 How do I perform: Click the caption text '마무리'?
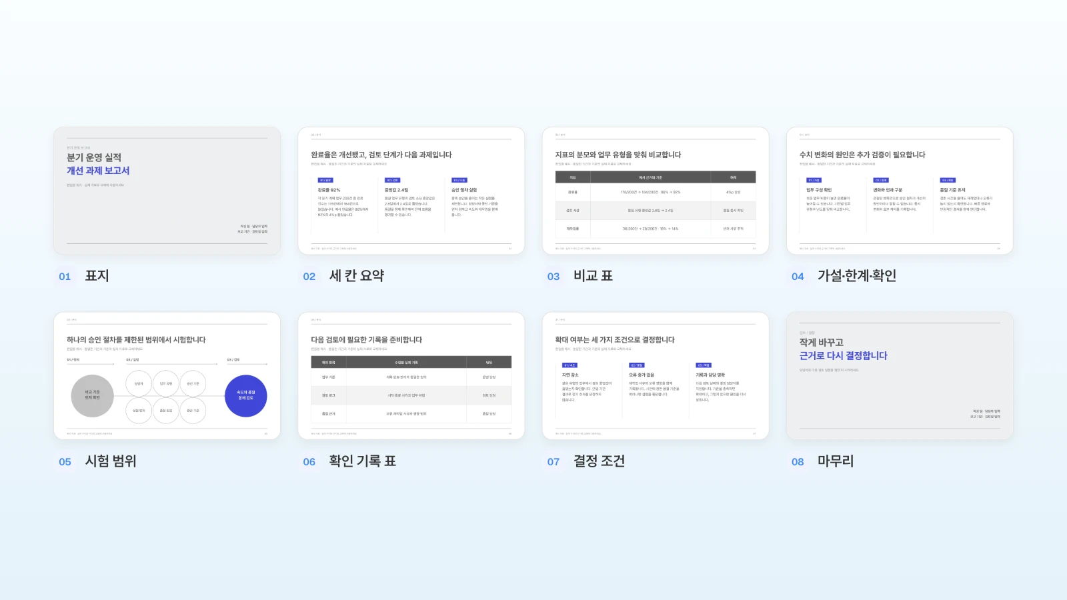click(836, 461)
